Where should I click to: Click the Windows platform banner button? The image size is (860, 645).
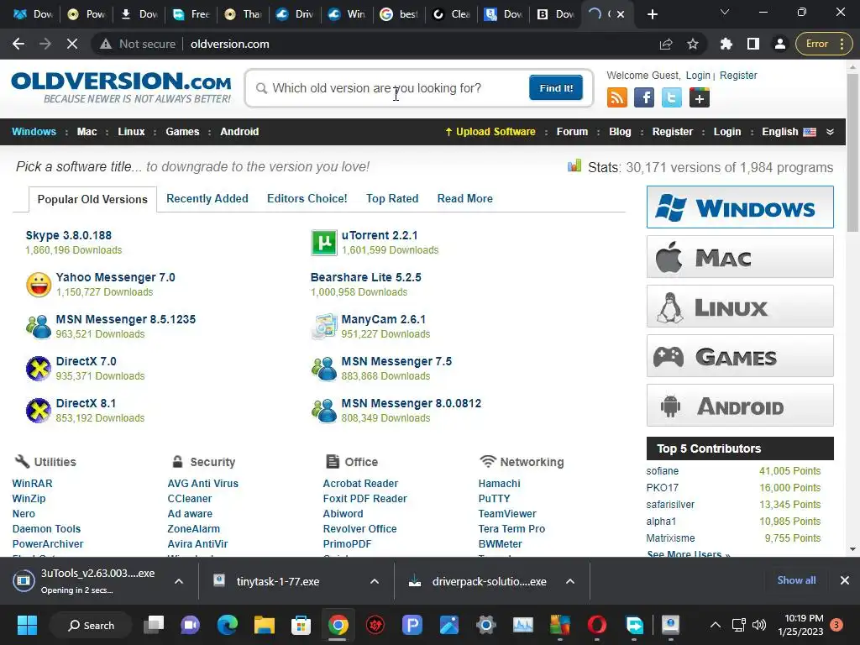740,207
